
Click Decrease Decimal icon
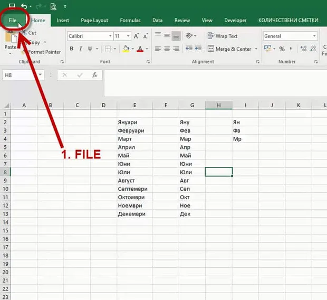(x=313, y=49)
